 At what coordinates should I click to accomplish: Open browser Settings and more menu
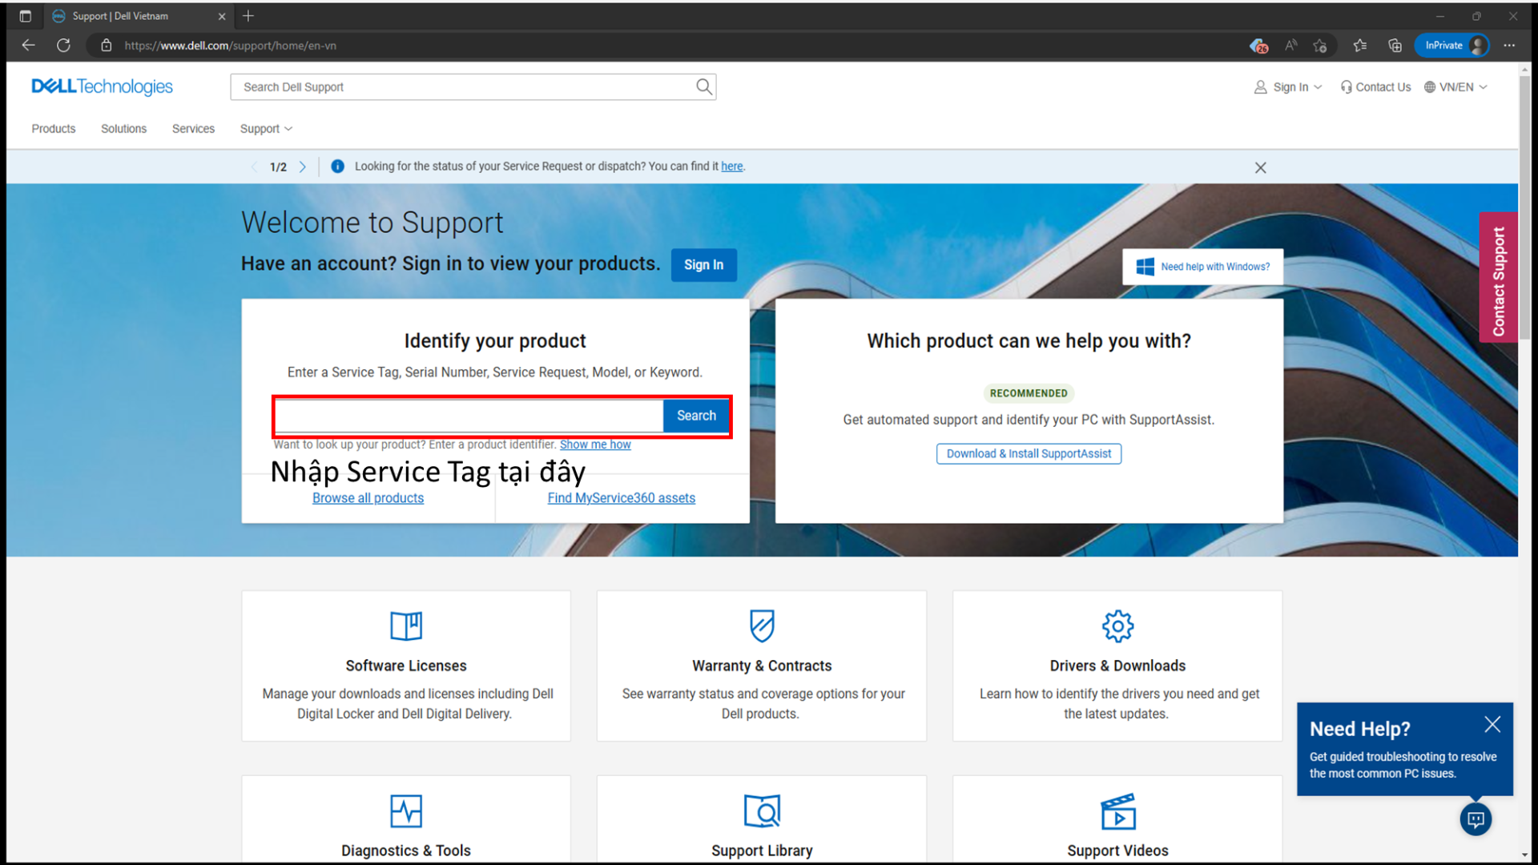click(x=1509, y=46)
